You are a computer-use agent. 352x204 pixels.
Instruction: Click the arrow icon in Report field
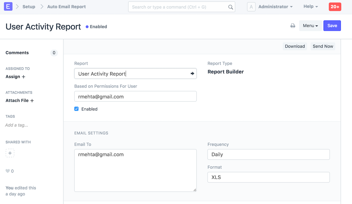click(x=192, y=74)
